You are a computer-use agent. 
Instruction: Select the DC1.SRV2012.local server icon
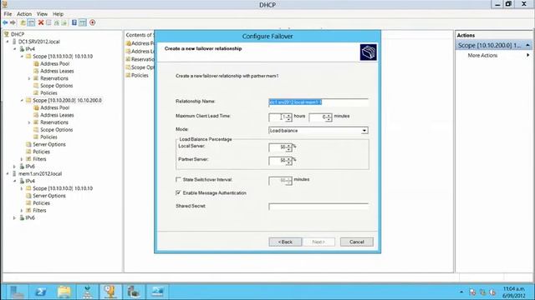tap(14, 42)
